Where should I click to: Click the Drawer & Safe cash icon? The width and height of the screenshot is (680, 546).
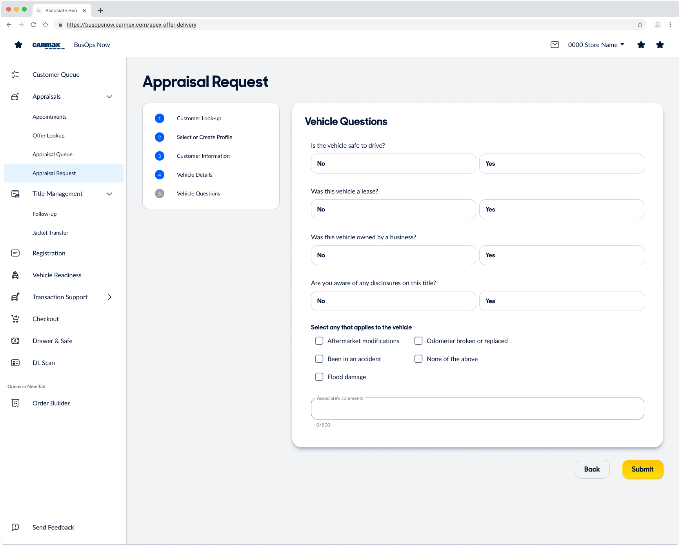tap(15, 341)
